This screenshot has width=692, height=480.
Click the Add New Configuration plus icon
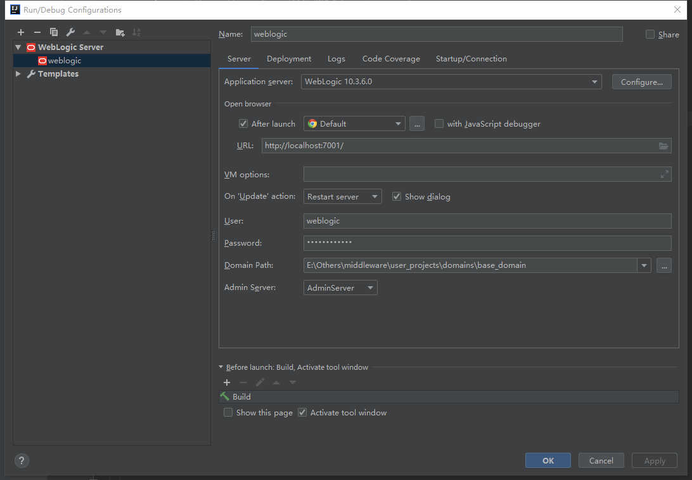click(x=21, y=32)
